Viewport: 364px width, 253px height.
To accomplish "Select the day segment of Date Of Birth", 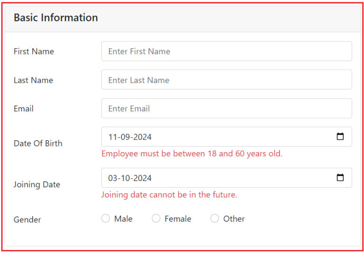I will (x=113, y=137).
